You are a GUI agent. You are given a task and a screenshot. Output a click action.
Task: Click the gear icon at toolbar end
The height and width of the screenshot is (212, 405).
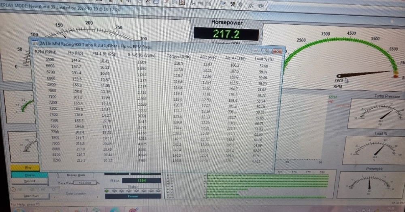coord(261,5)
